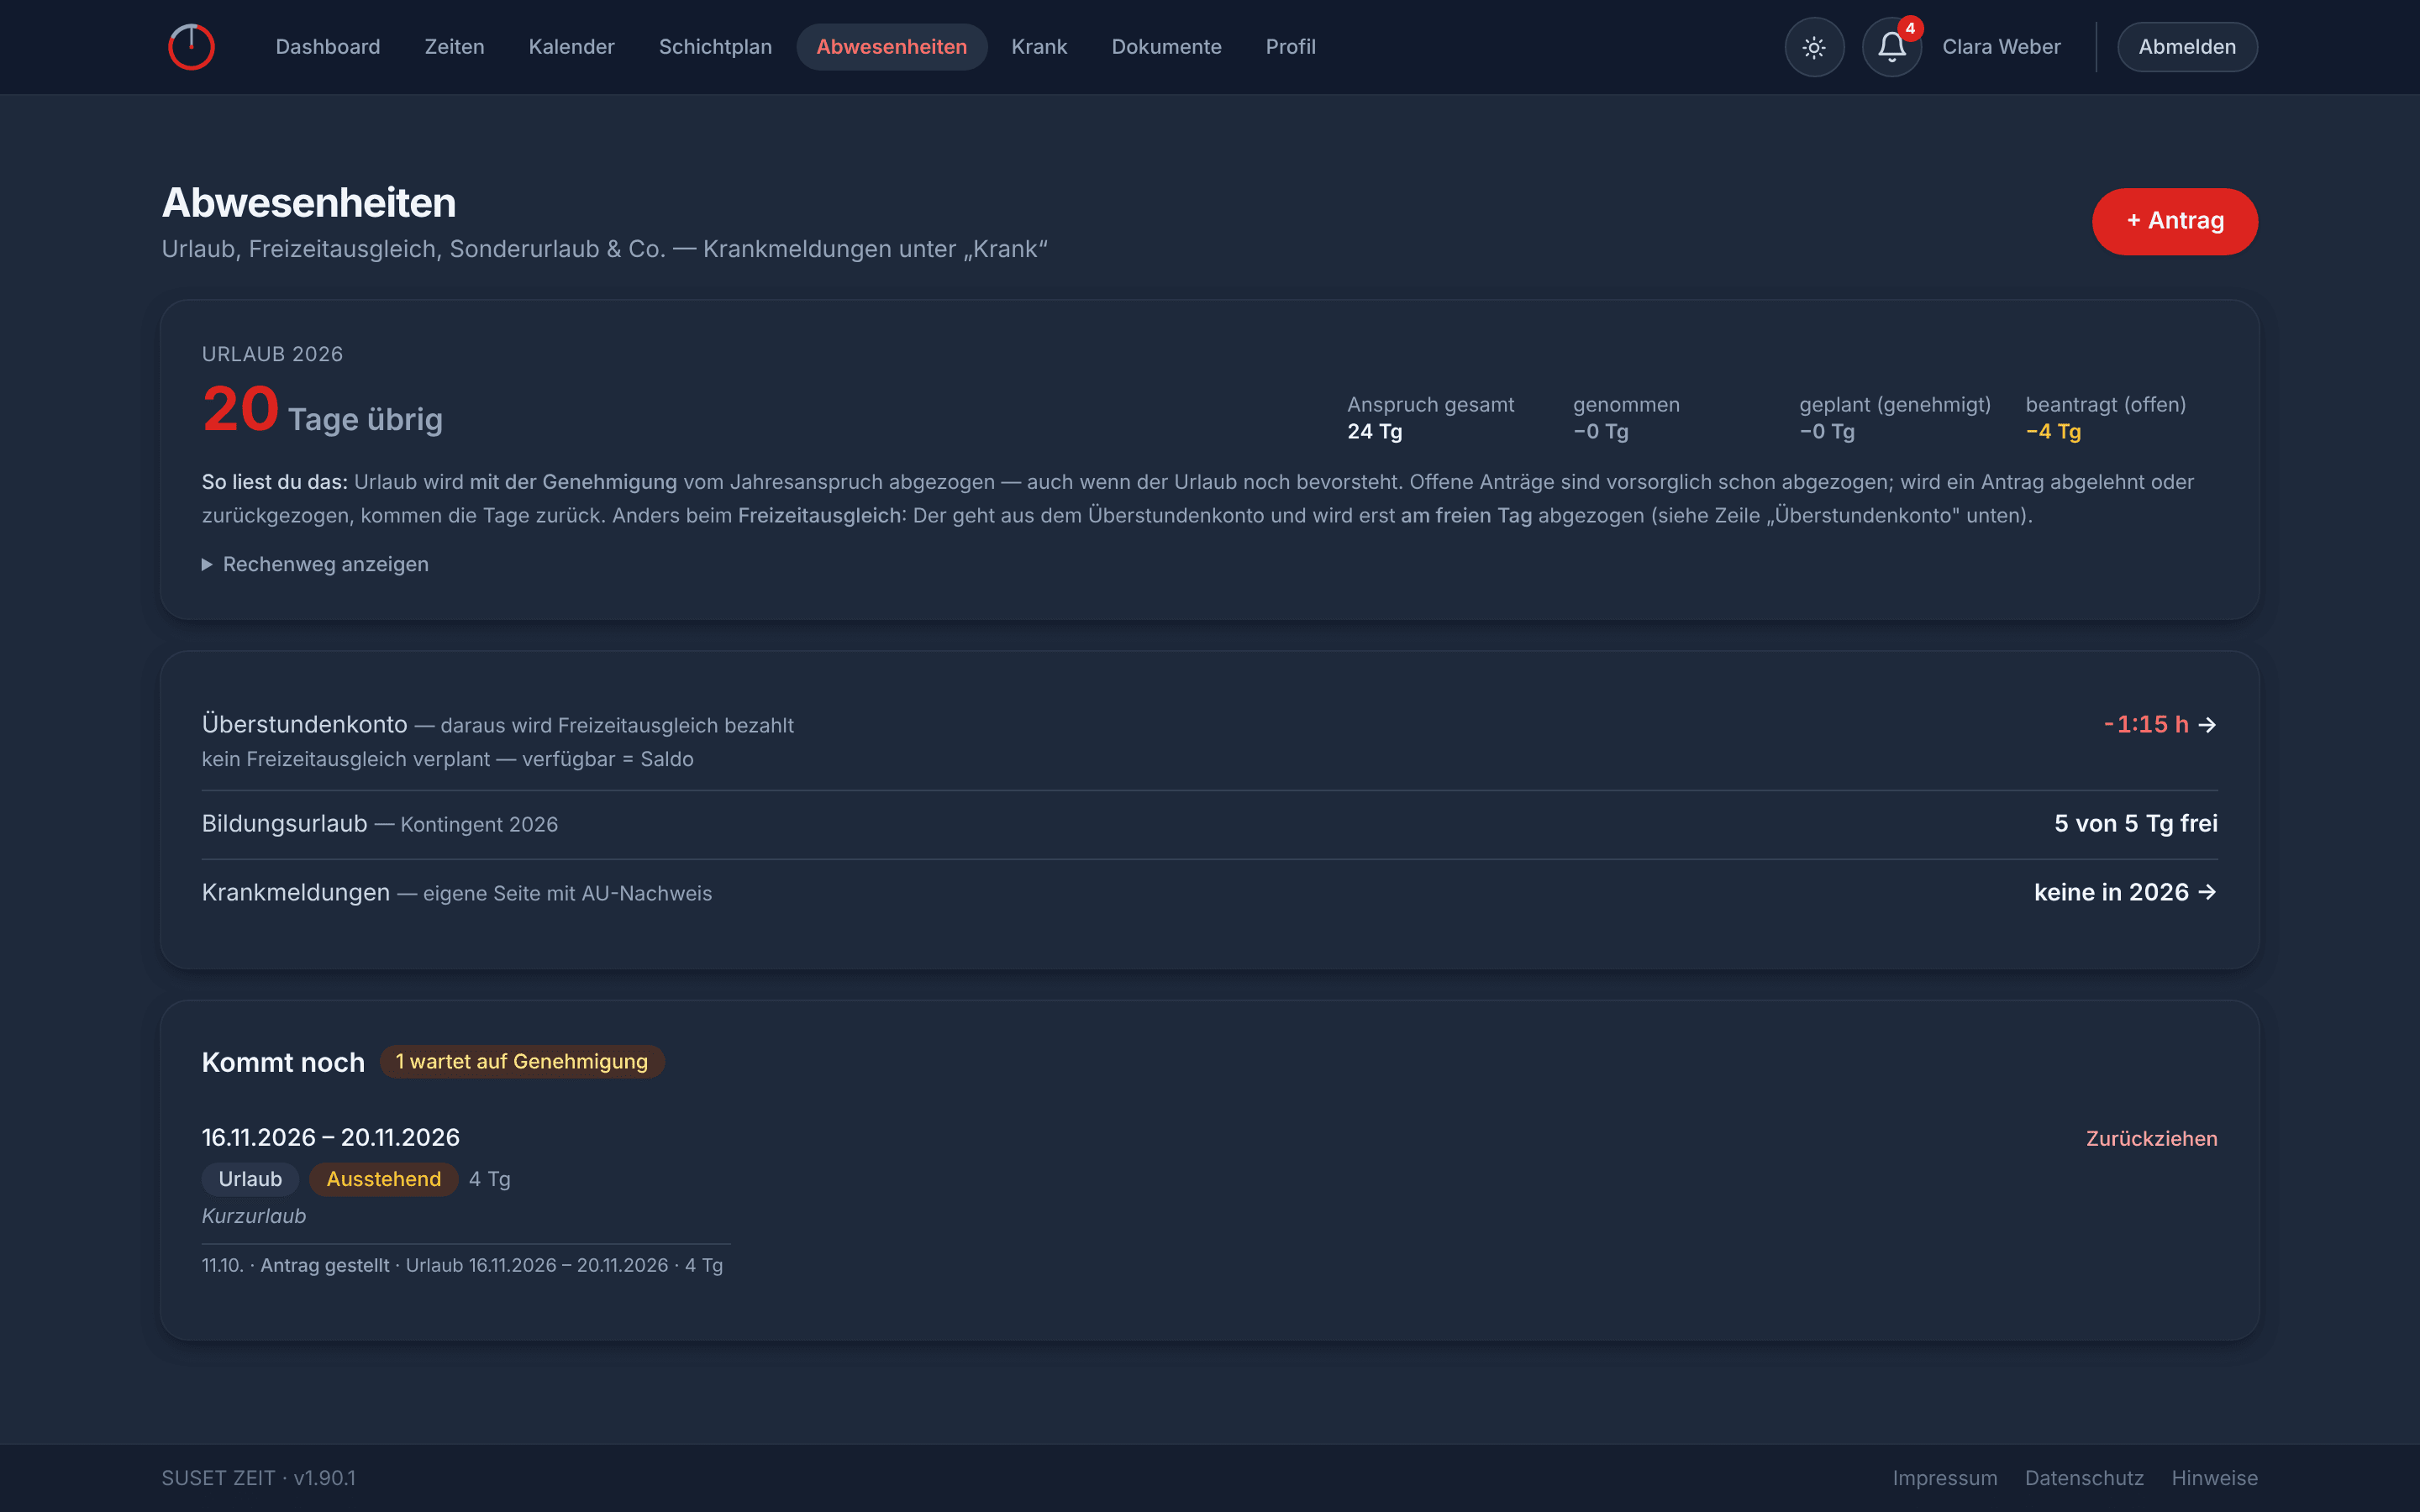This screenshot has width=2420, height=1512.
Task: Toggle the light/dark theme sun icon
Action: [1814, 47]
